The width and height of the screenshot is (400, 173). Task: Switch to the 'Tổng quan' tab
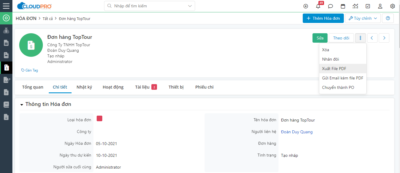pyautogui.click(x=33, y=87)
